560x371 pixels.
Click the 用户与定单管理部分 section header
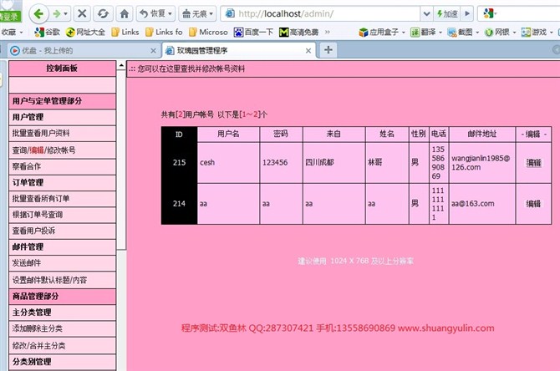pos(62,101)
